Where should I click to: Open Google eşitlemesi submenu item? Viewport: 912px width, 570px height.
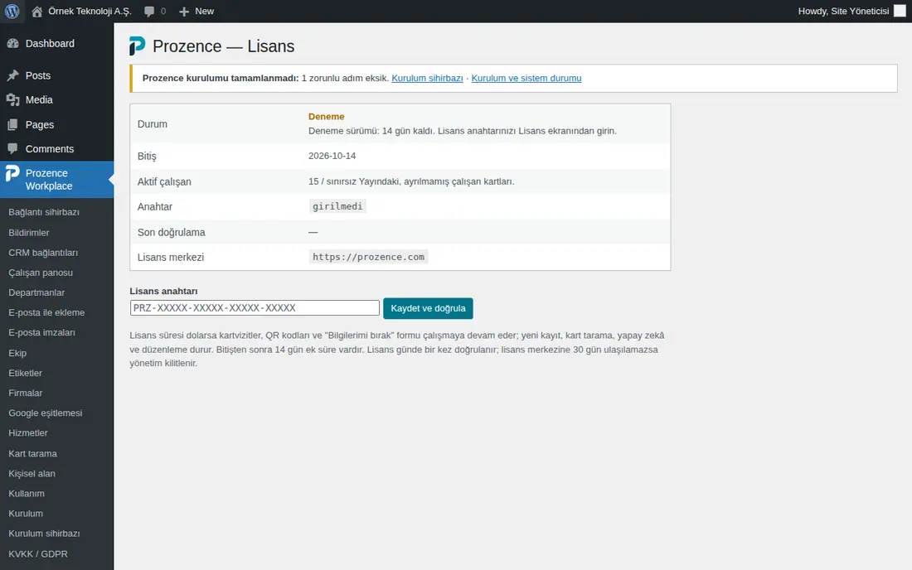46,413
